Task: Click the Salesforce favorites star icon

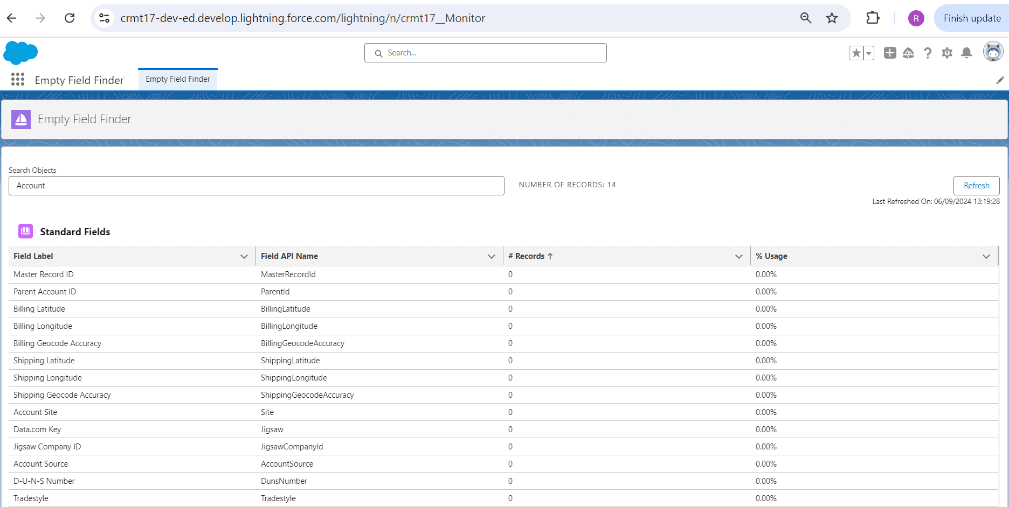Action: (856, 53)
